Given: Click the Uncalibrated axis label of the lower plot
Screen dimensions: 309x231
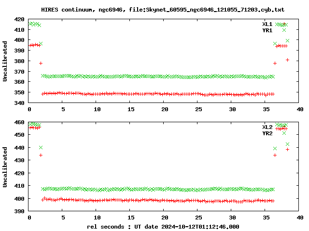Looking at the screenshot, I should [x=5, y=167].
